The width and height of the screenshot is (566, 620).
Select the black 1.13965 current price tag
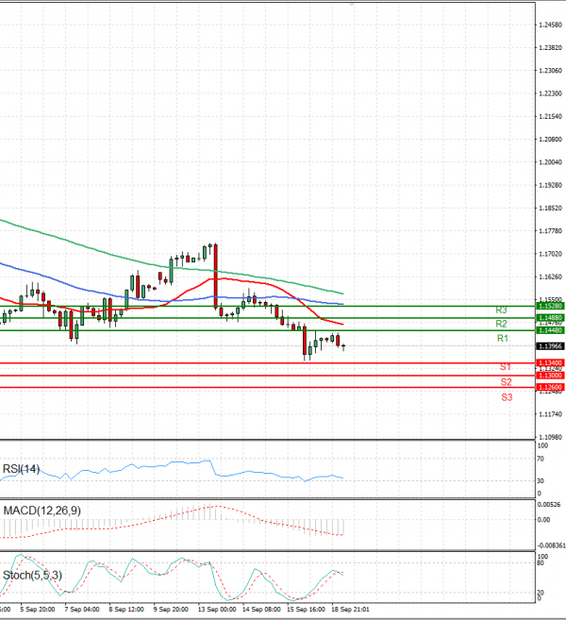coord(550,346)
